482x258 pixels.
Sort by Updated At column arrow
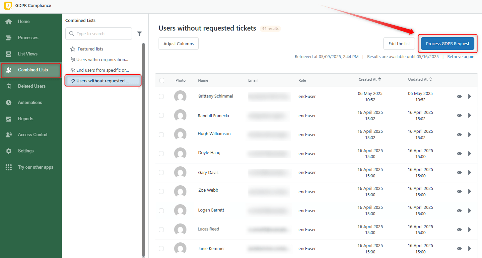tap(431, 79)
